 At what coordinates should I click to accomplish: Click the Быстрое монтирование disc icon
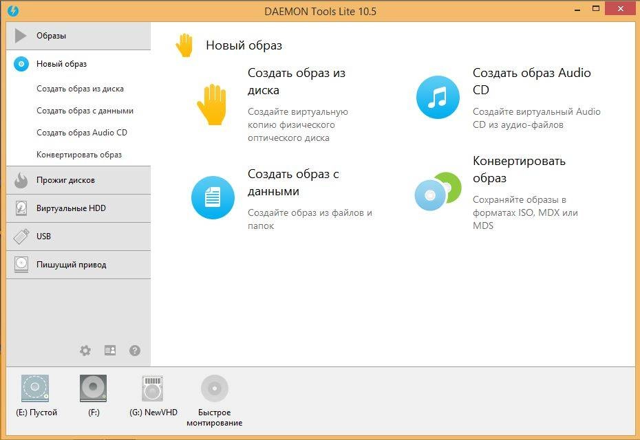coord(215,388)
